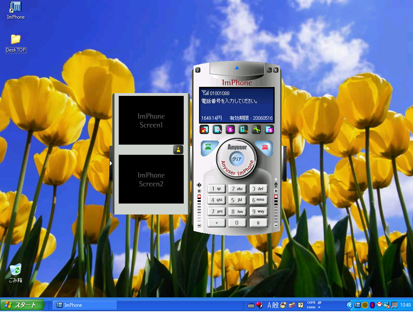Toggle CAPS lock in language bar

[x=311, y=303]
